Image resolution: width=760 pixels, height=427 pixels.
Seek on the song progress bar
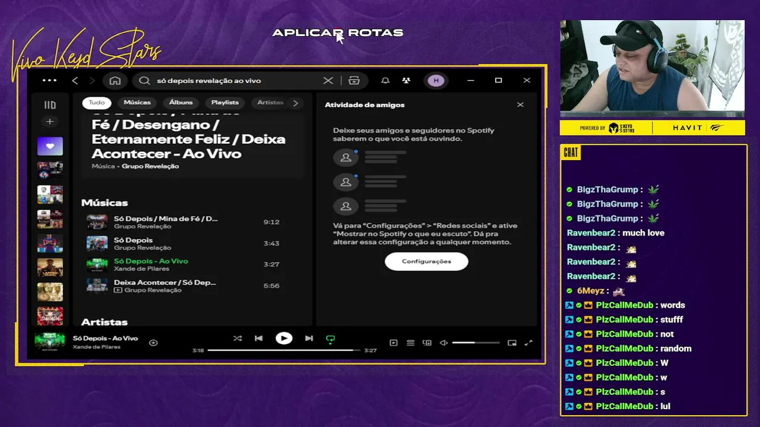pos(284,350)
